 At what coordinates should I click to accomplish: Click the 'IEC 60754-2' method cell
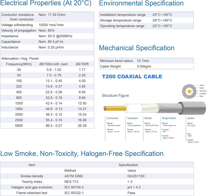(x=74, y=187)
